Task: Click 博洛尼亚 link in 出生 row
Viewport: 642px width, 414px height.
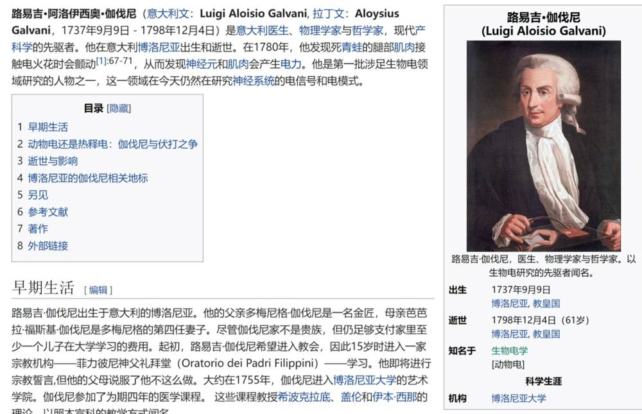Action: point(510,304)
